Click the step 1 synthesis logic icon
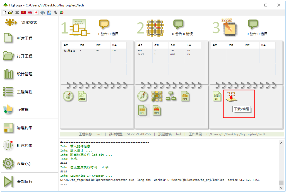 (x=80, y=28)
